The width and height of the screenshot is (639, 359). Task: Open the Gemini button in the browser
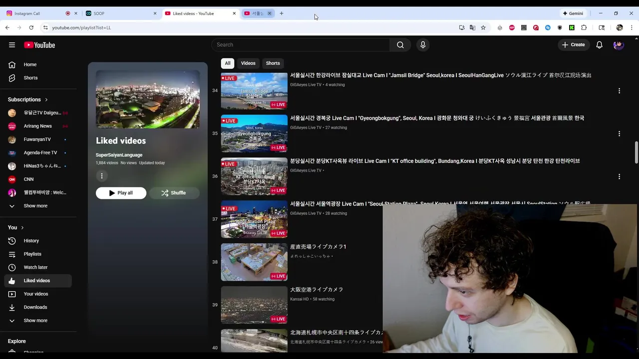click(573, 13)
